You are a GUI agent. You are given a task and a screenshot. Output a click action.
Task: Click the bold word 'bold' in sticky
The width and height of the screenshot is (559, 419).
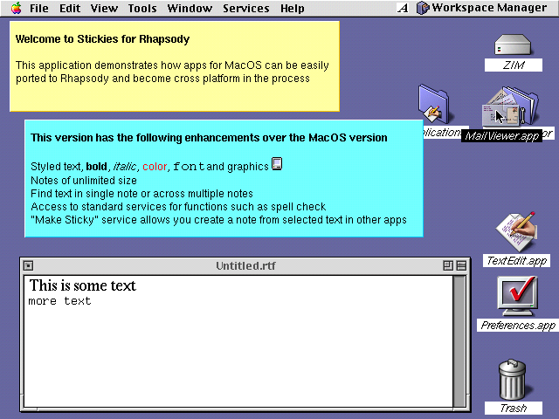[x=96, y=167]
